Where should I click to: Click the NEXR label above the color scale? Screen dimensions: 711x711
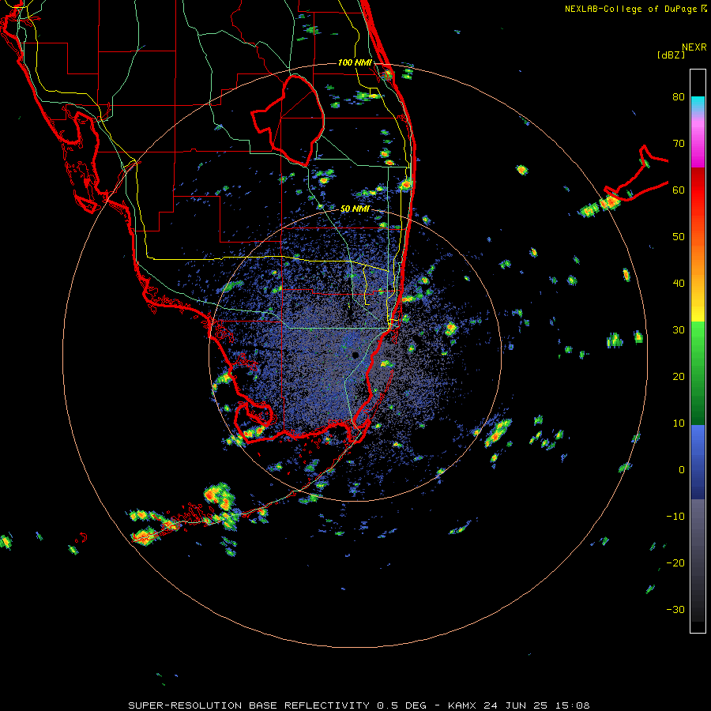(x=694, y=47)
